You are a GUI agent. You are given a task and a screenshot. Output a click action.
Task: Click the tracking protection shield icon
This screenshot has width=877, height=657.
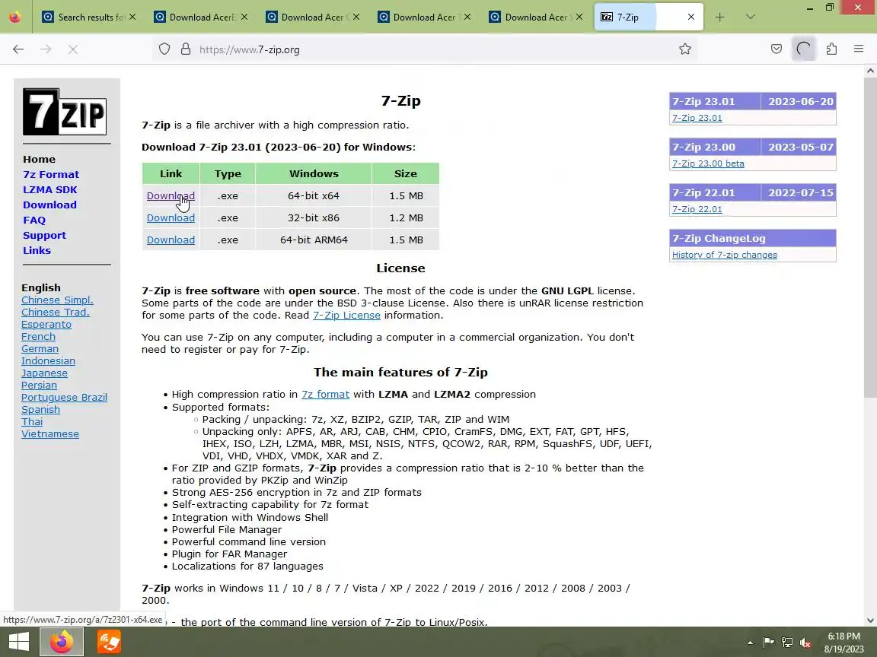(x=164, y=49)
